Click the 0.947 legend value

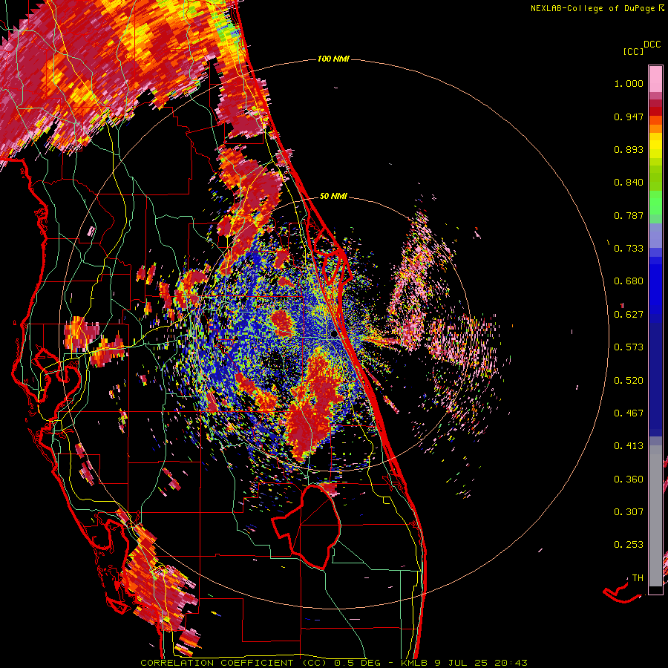pos(629,117)
